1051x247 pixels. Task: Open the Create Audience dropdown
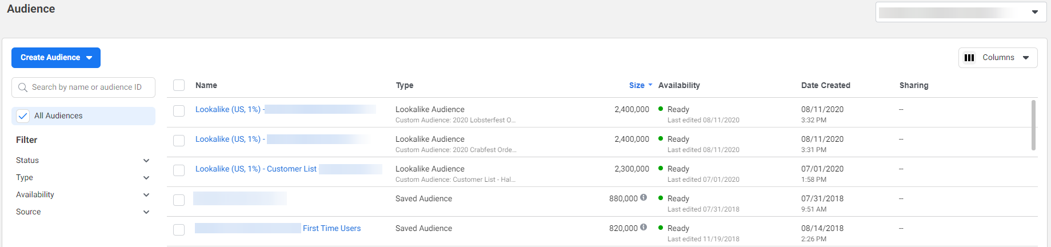pyautogui.click(x=56, y=58)
